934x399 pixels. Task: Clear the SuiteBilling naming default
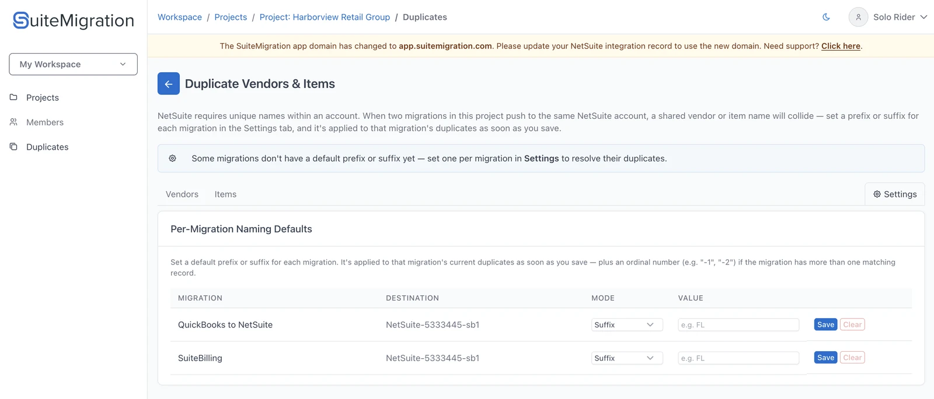pos(852,358)
